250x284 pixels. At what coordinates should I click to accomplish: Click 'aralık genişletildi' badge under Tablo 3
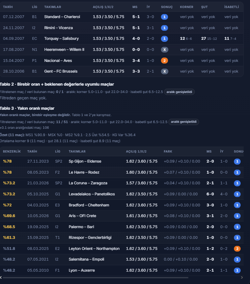coord(183,122)
